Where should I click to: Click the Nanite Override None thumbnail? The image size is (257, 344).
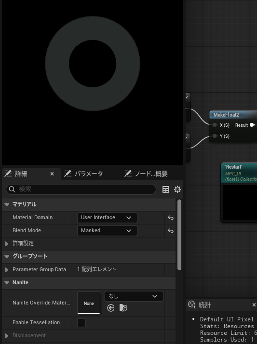(89, 303)
